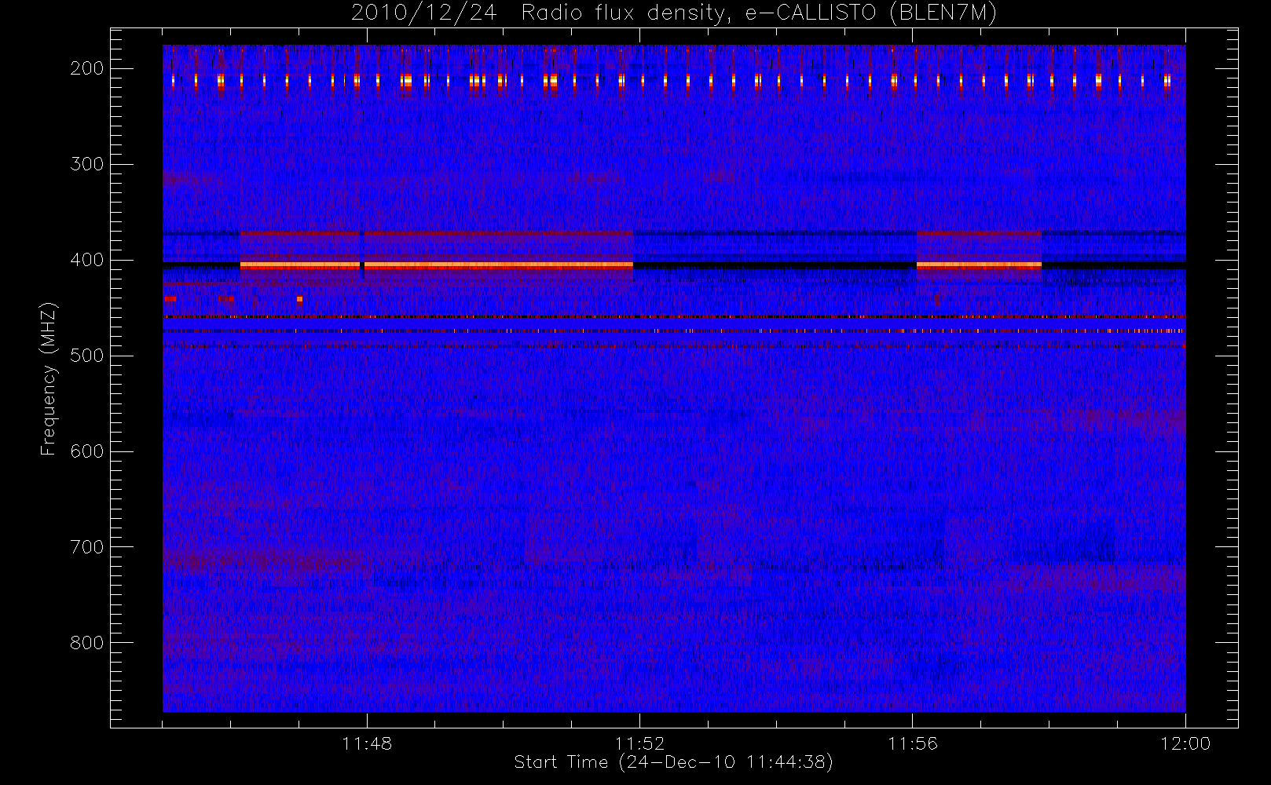Click the 400 frequency tick label
1271x785 pixels.
pos(86,260)
